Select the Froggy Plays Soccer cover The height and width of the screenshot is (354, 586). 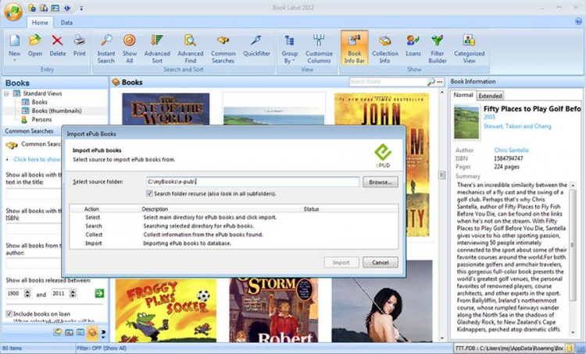point(166,310)
